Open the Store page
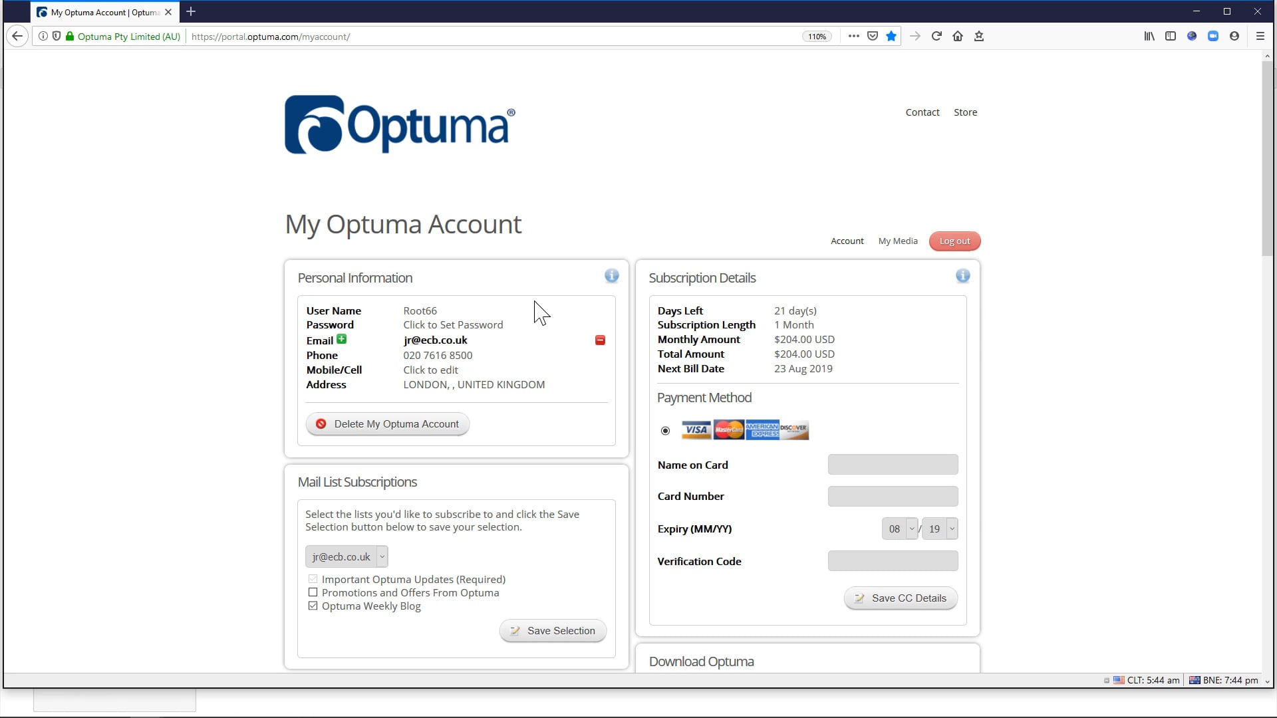 (965, 112)
